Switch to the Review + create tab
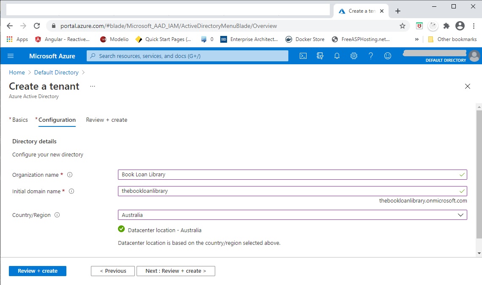Viewport: 482px width, 285px height. click(x=106, y=120)
